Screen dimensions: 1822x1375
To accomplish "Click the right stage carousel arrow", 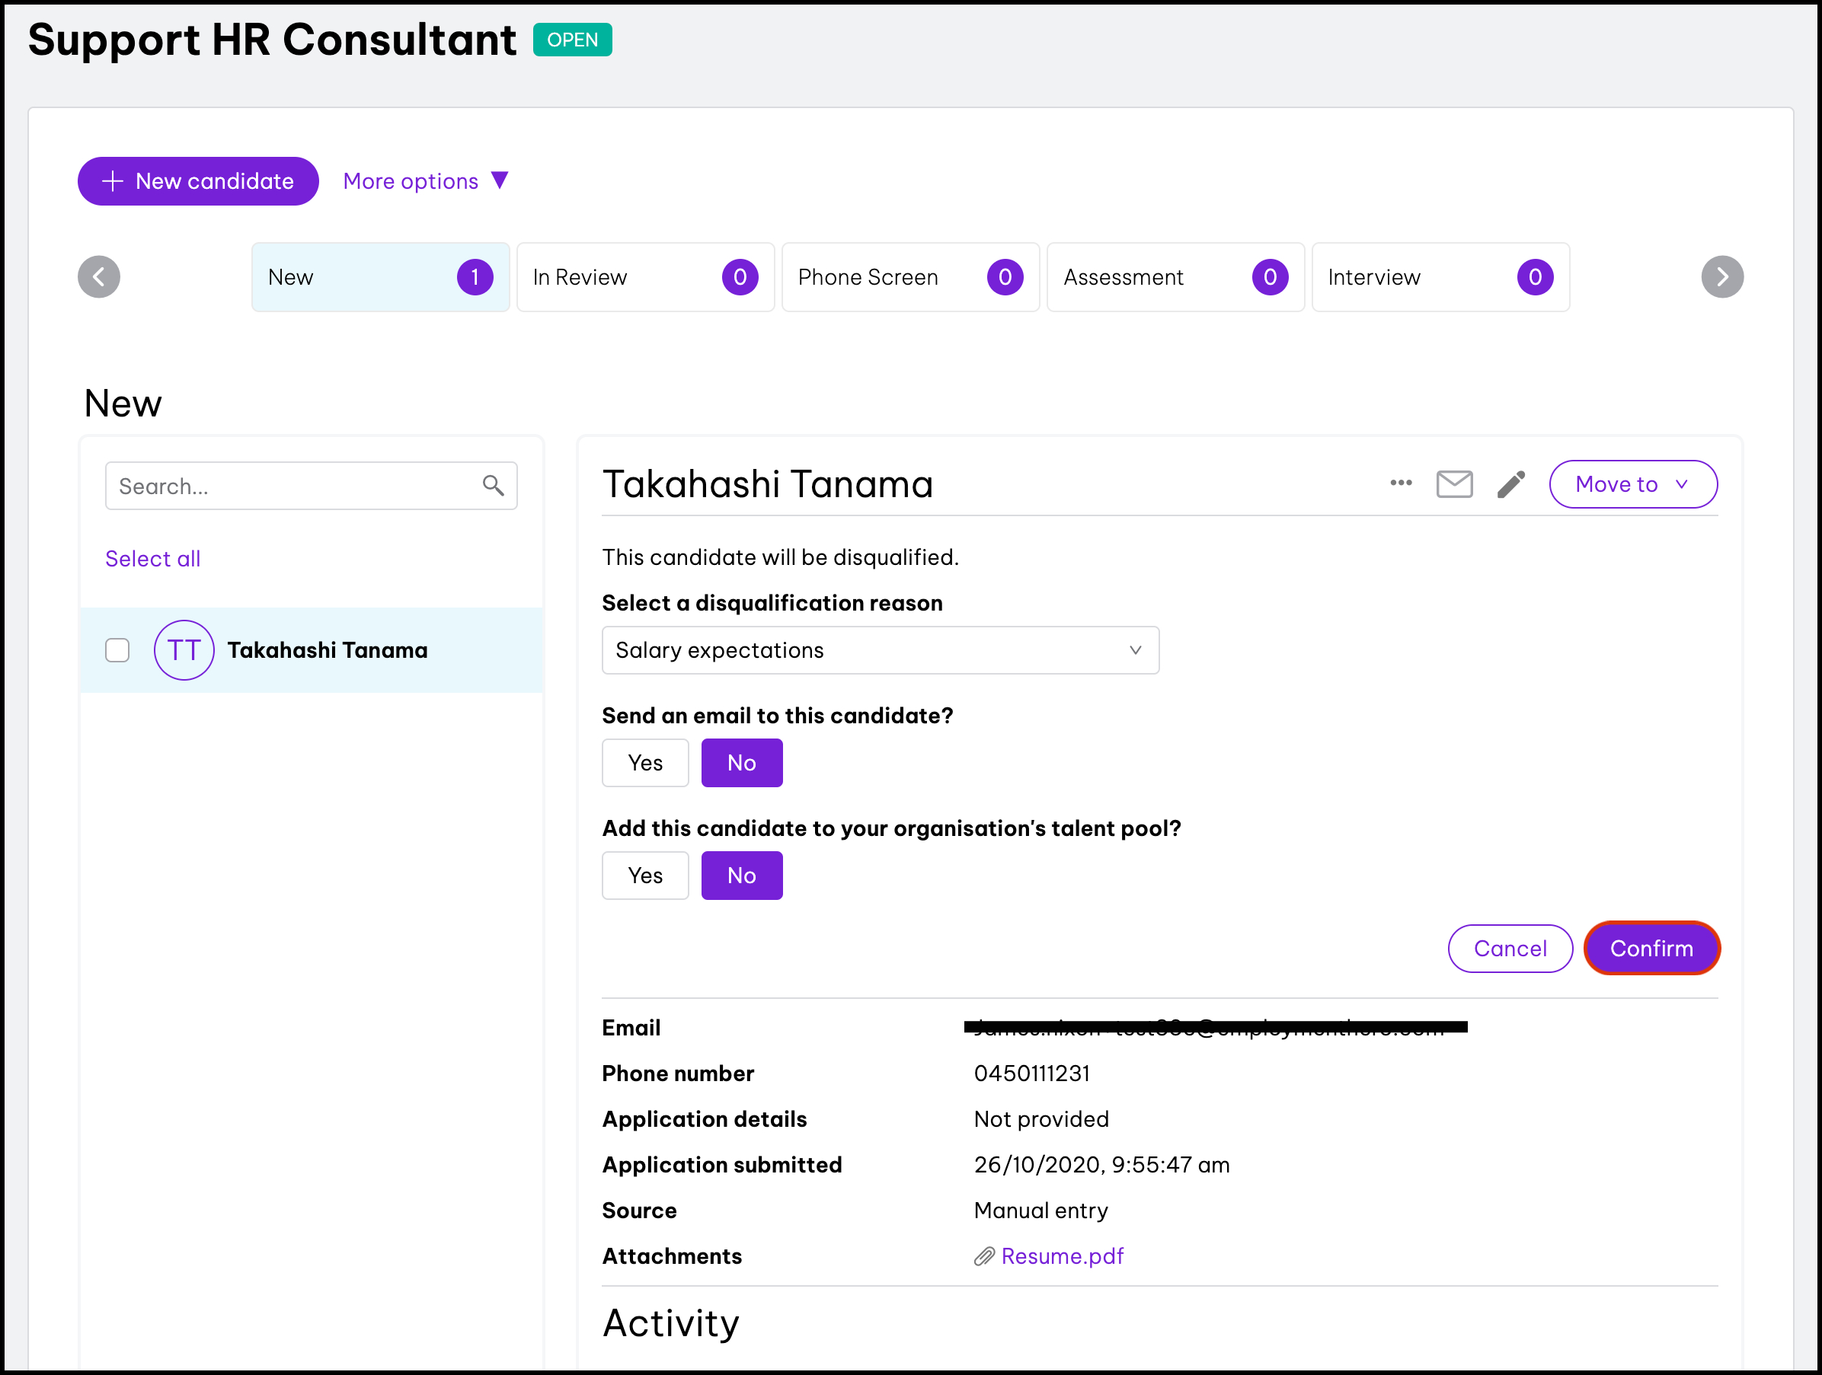I will (1721, 276).
